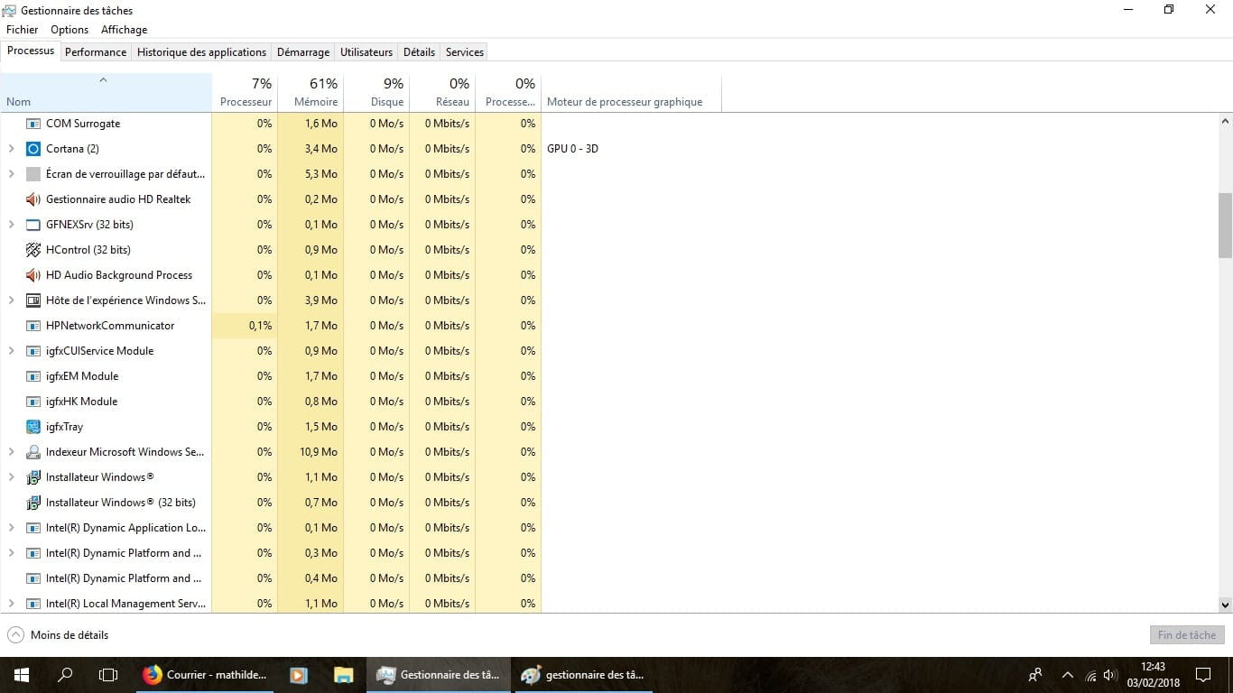The width and height of the screenshot is (1233, 693).
Task: Click the HPNetworkCommunicator process icon
Action: [33, 326]
